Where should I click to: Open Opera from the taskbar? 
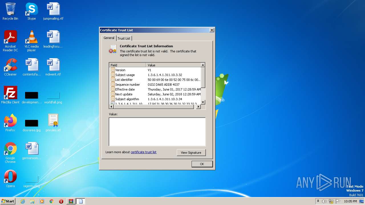tap(61, 201)
